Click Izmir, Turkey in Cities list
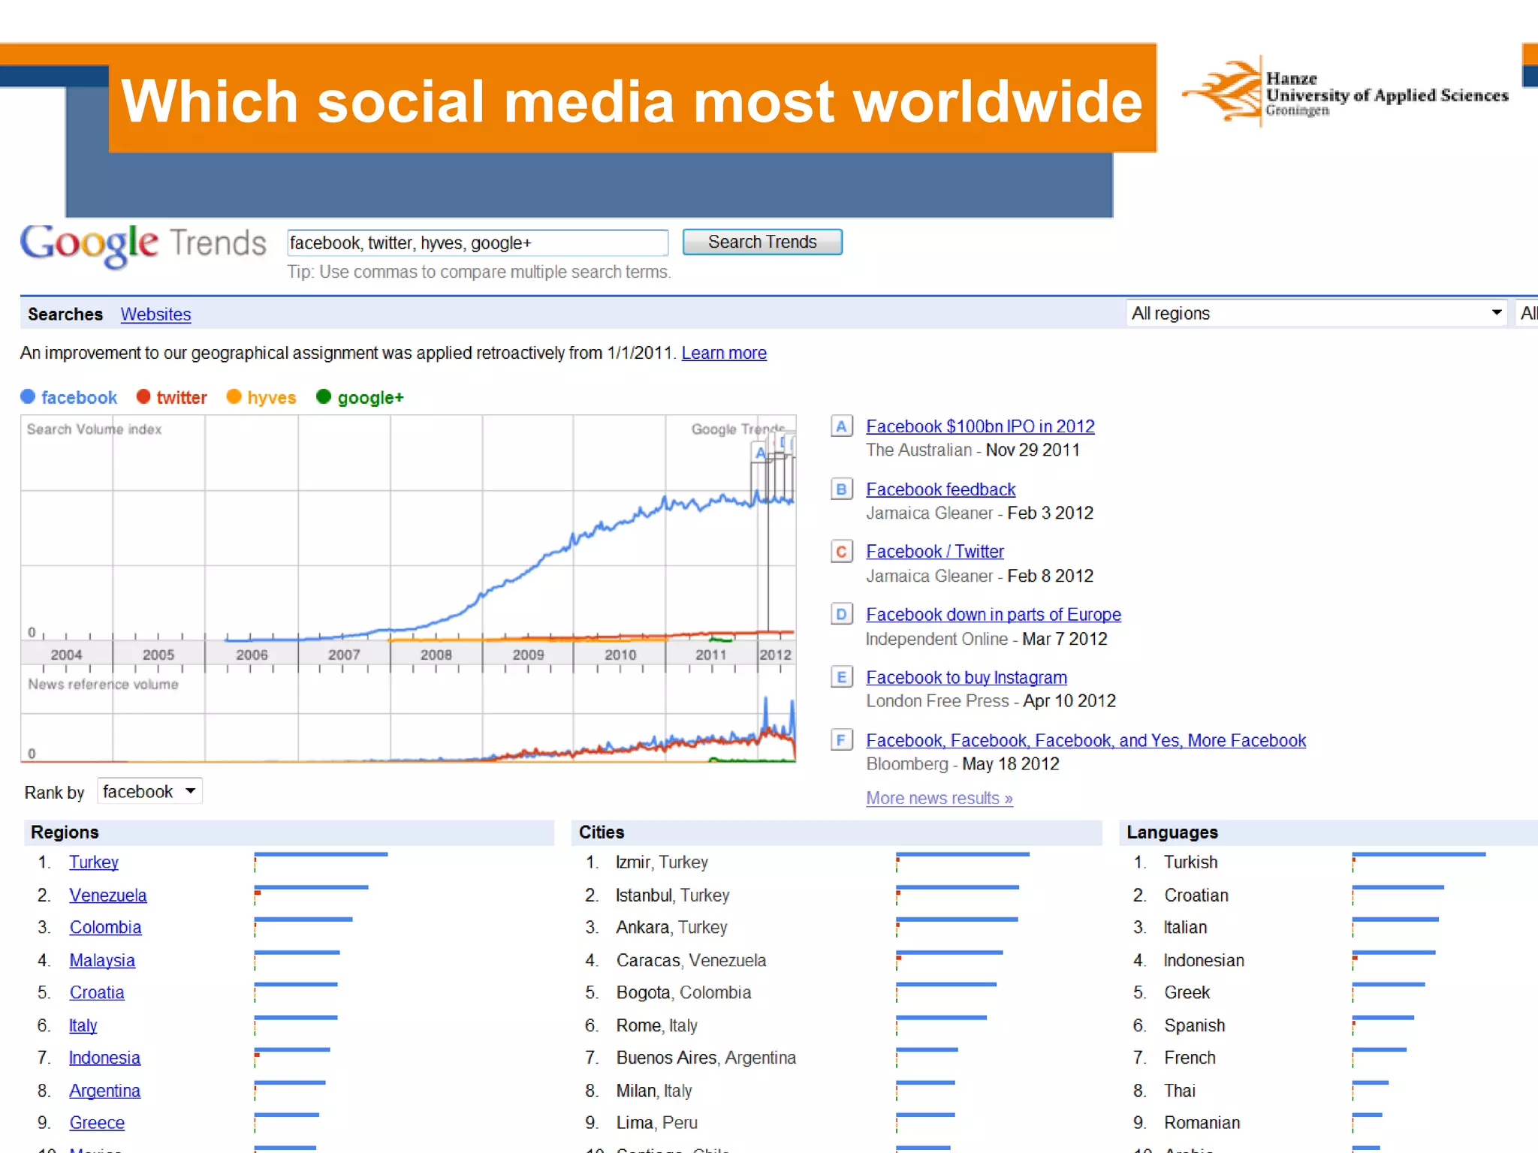The width and height of the screenshot is (1538, 1153). click(662, 862)
